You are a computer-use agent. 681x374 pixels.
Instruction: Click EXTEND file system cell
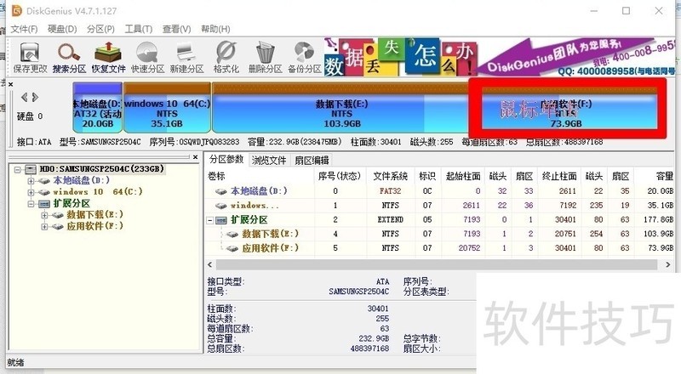click(390, 220)
